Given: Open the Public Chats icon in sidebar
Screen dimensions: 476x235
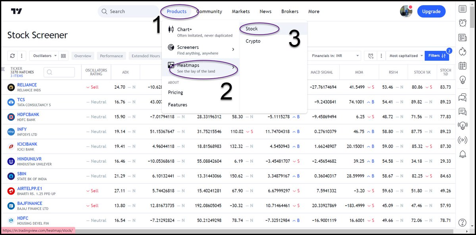Looking at the screenshot, I should tap(463, 97).
